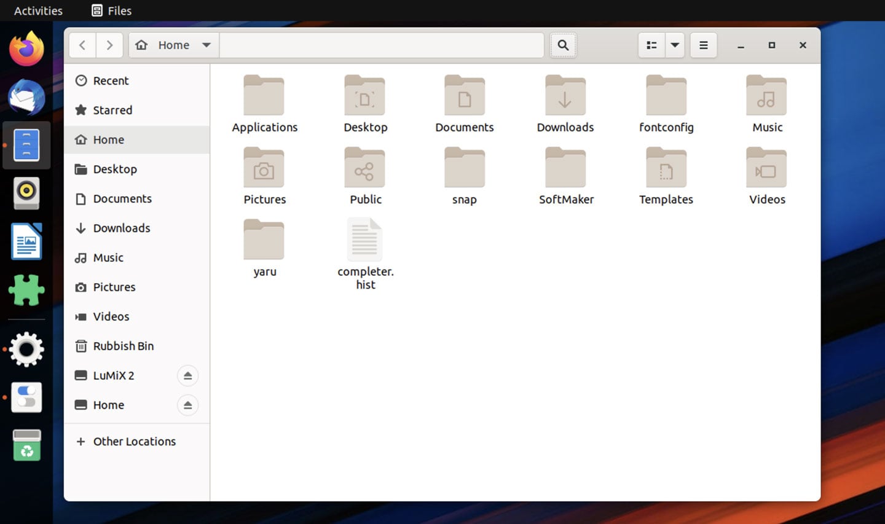This screenshot has height=524, width=885.
Task: Open Music from the sidebar
Action: pyautogui.click(x=136, y=257)
